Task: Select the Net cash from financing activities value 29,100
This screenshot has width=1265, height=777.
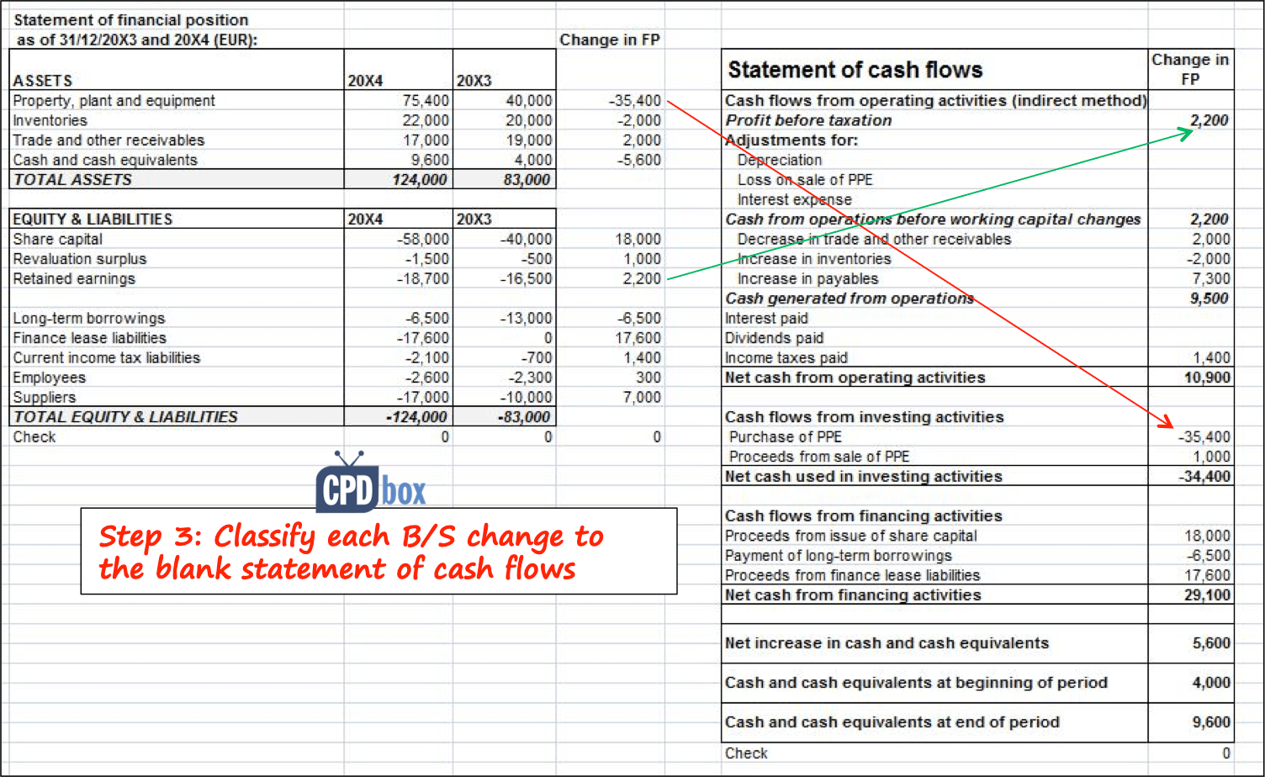Action: click(1208, 595)
